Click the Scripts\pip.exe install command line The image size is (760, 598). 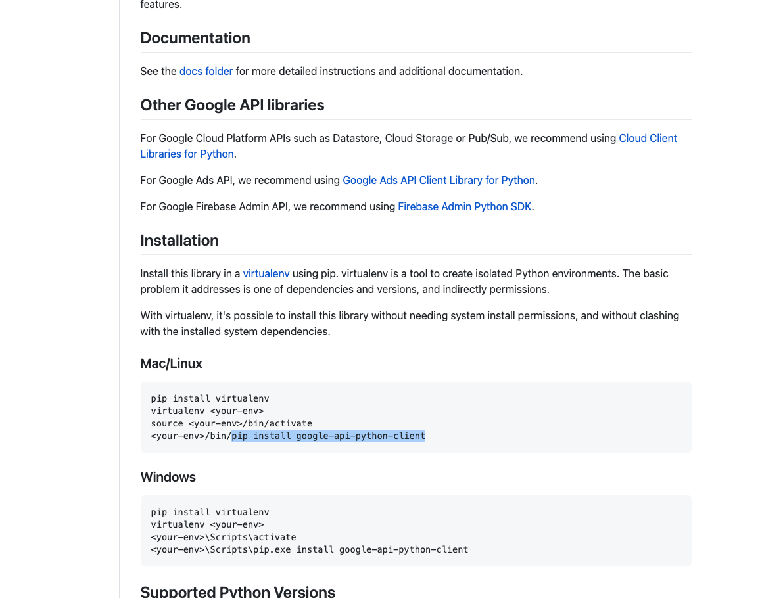click(x=309, y=549)
